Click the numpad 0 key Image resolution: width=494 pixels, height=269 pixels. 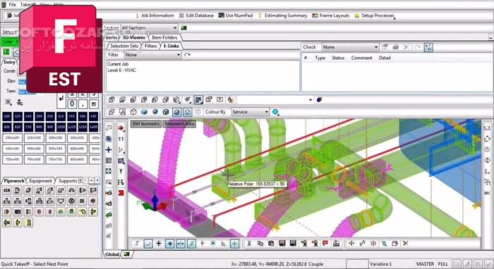pos(72,104)
